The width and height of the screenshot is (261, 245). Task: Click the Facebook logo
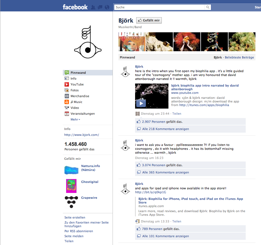pyautogui.click(x=75, y=7)
